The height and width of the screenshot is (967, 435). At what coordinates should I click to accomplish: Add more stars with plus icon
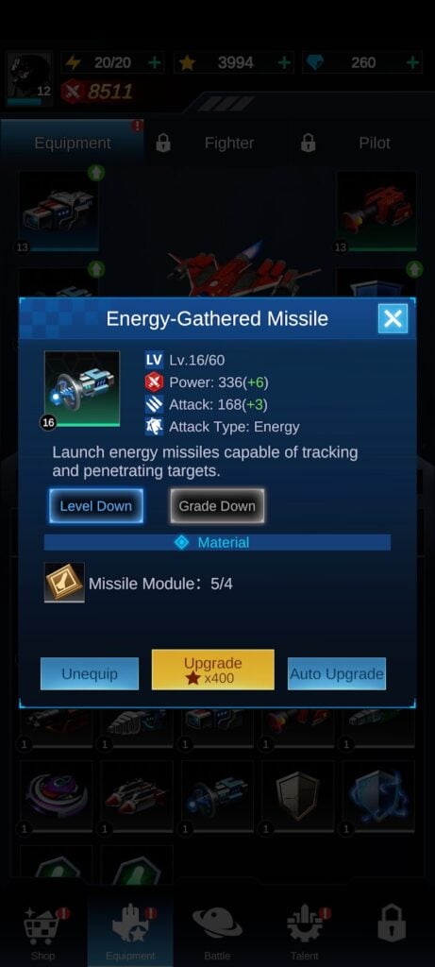(x=284, y=62)
